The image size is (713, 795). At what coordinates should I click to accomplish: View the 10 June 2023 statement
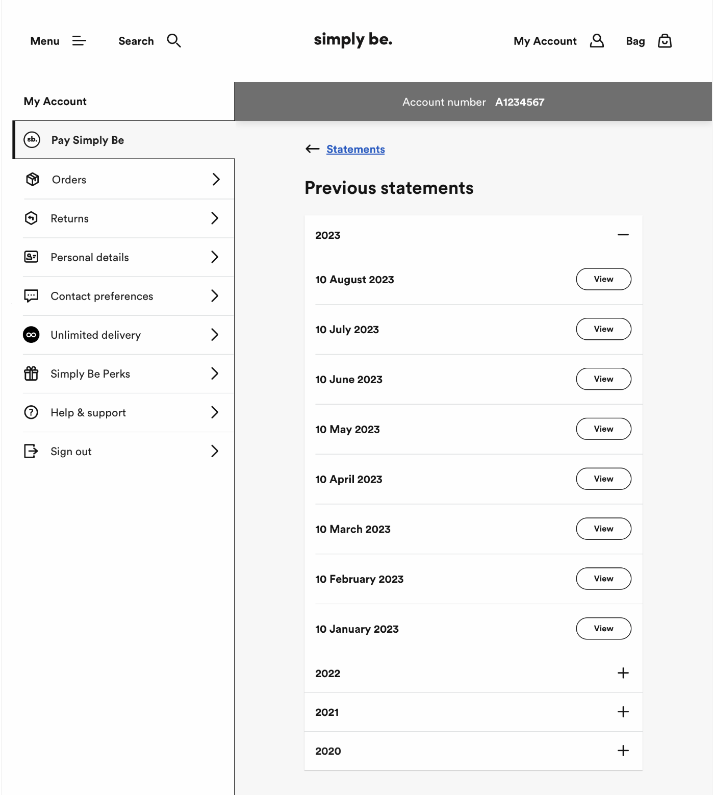(603, 379)
